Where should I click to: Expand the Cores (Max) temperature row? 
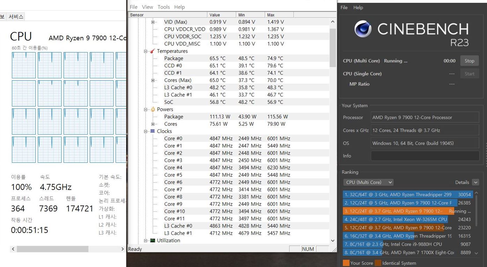click(x=153, y=80)
